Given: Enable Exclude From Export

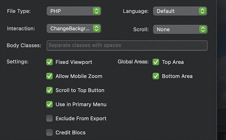Looking at the screenshot, I should coord(49,118).
